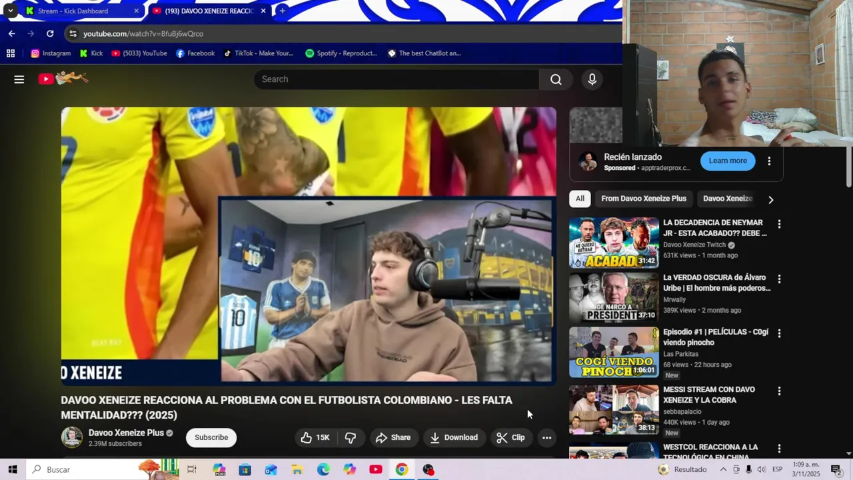Select the partly hidden Davoo Xeneize chip
This screenshot has height=480, width=853.
point(727,199)
